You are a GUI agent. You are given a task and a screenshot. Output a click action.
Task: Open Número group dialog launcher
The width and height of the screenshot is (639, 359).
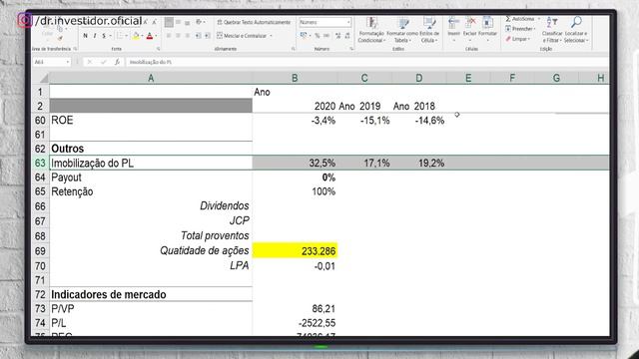click(x=351, y=49)
